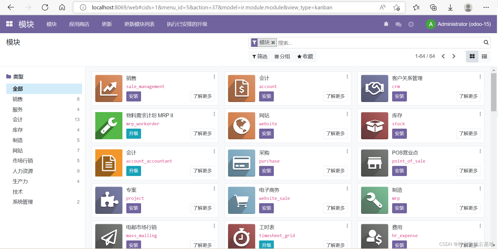Open the 收藏 favorites dropdown
Screen dimensions: 498x249
point(305,56)
